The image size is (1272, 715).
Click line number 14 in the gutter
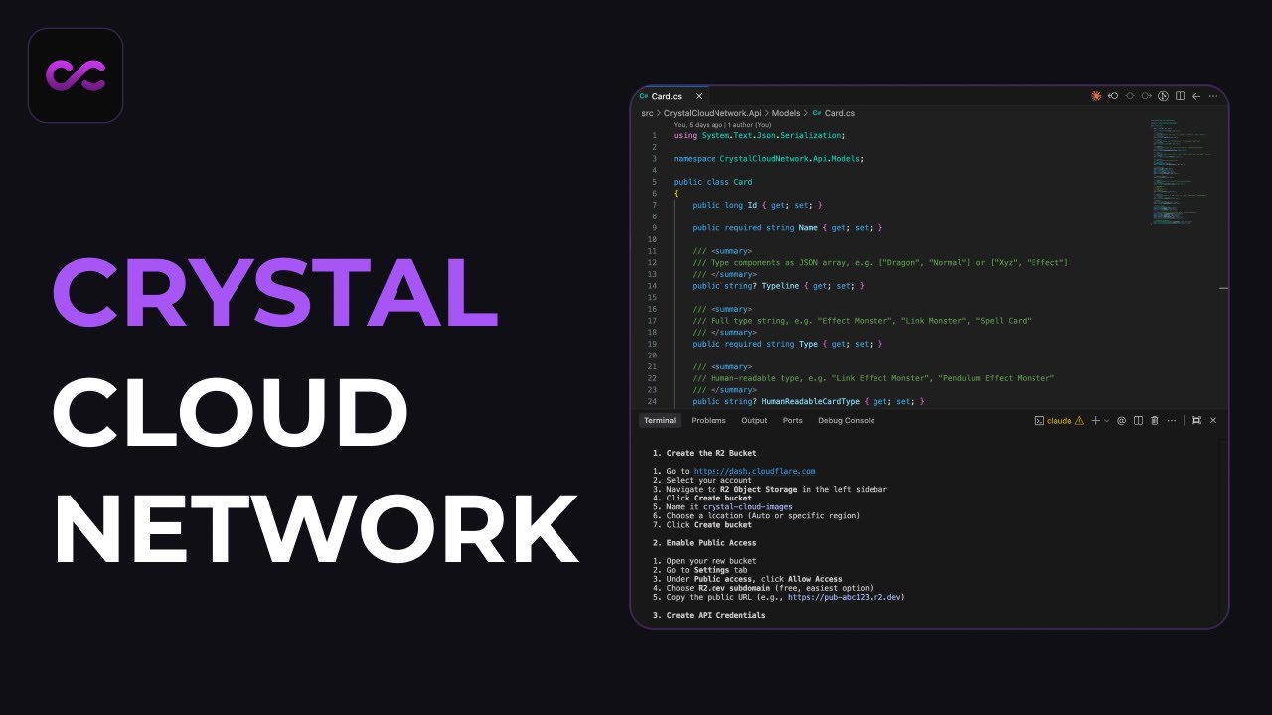coord(652,286)
